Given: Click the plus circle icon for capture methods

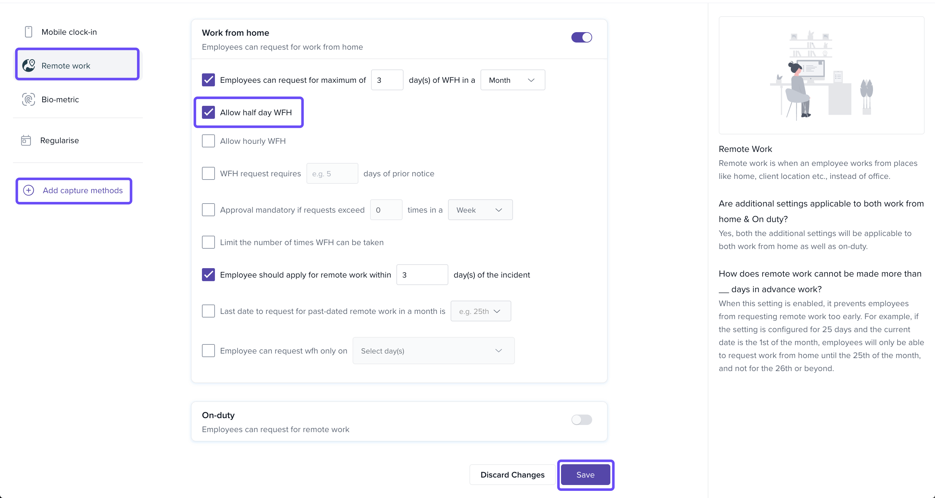Looking at the screenshot, I should click(x=28, y=190).
